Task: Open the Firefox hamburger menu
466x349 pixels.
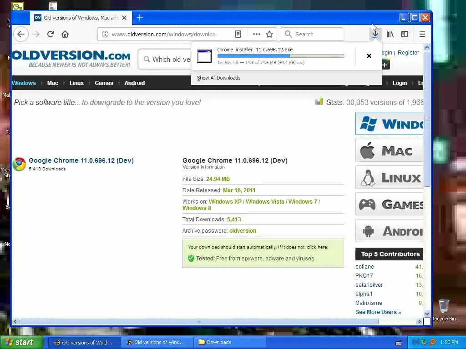Action: 422,34
